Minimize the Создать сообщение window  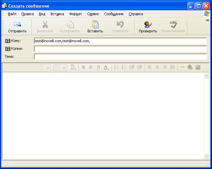191,6
